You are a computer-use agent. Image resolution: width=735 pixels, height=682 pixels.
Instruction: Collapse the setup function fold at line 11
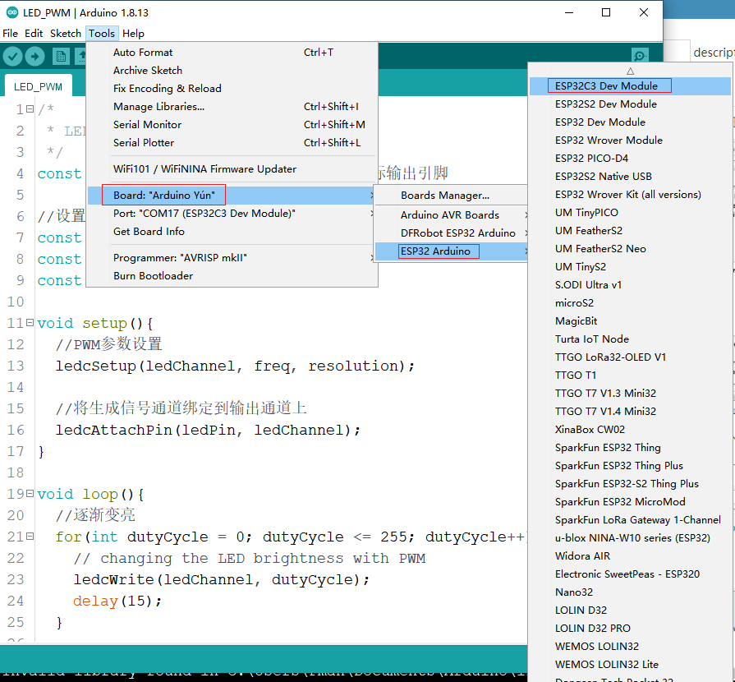point(30,322)
